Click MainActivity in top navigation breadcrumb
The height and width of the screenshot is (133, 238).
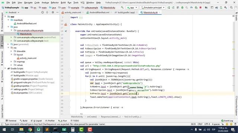click(x=108, y=7)
